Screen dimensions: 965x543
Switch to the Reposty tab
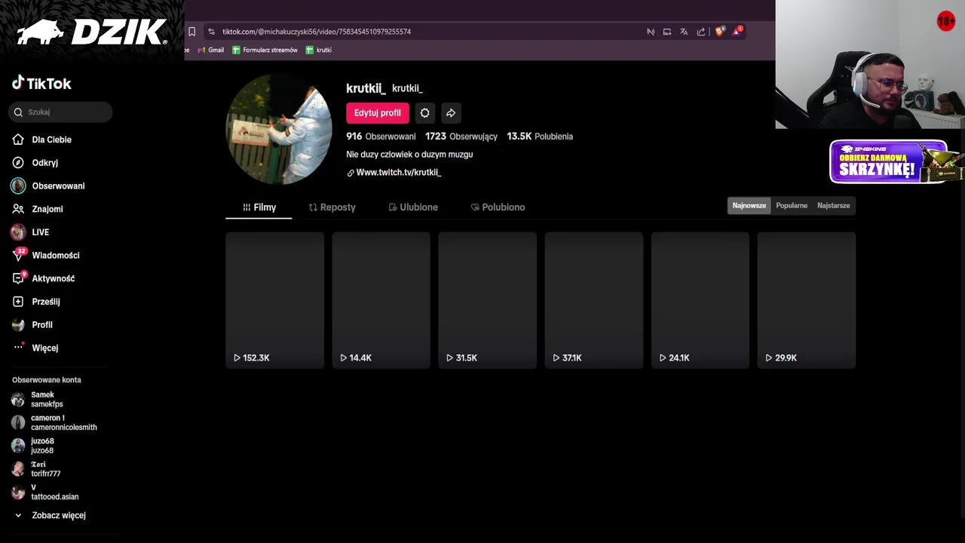tap(332, 207)
